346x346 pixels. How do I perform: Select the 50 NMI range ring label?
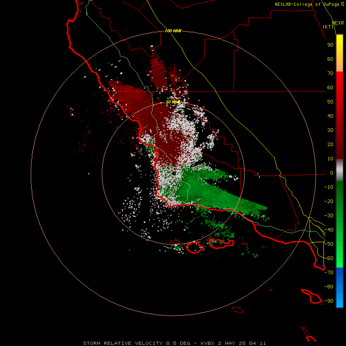[x=173, y=102]
